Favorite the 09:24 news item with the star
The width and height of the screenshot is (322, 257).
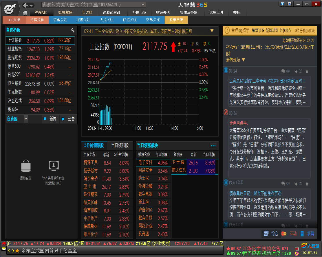click(x=307, y=71)
